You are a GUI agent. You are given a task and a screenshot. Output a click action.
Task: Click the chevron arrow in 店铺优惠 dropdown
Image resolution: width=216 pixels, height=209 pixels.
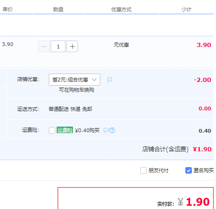[x=94, y=80]
